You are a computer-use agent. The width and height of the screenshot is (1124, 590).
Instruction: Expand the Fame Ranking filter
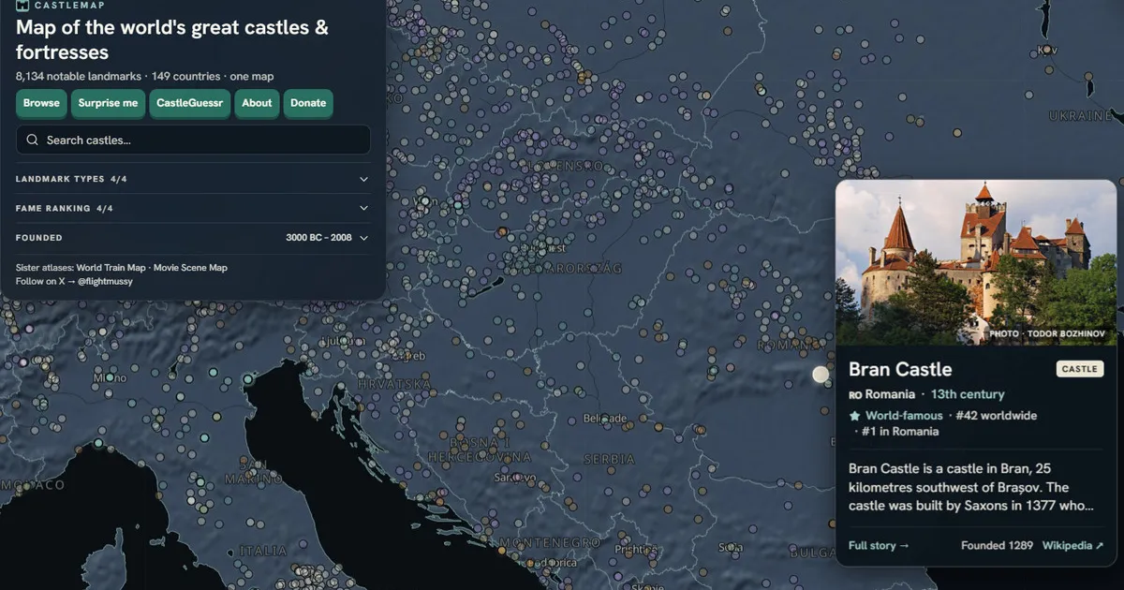coord(192,208)
